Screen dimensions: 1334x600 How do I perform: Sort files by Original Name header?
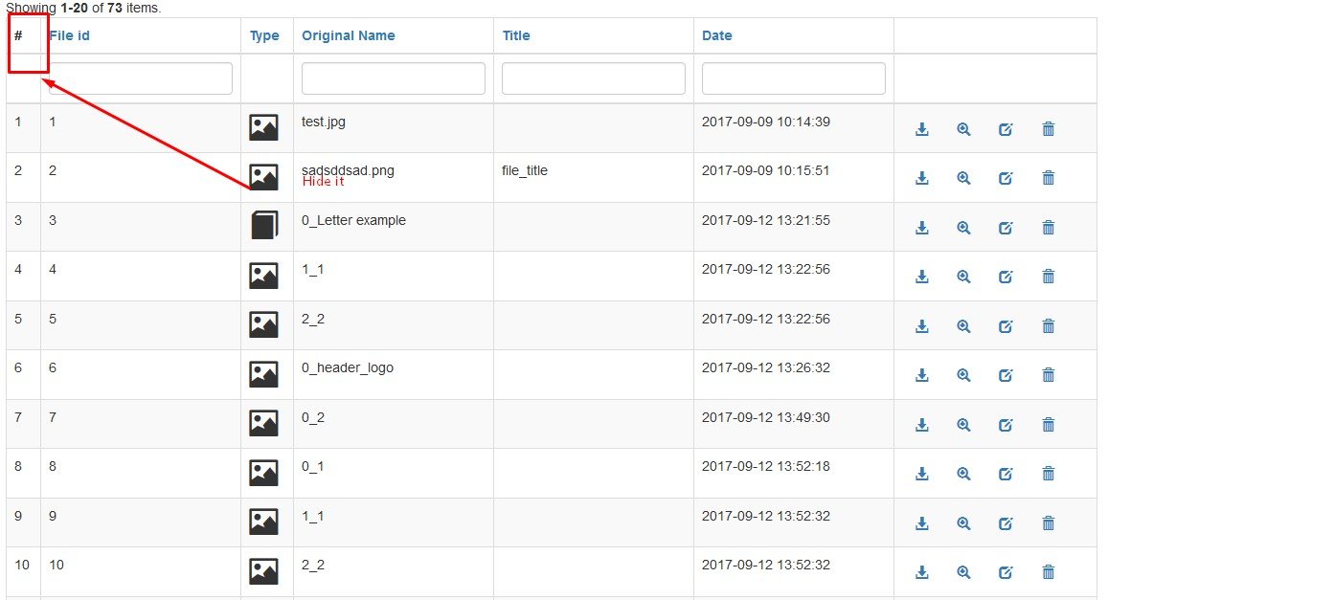point(348,35)
